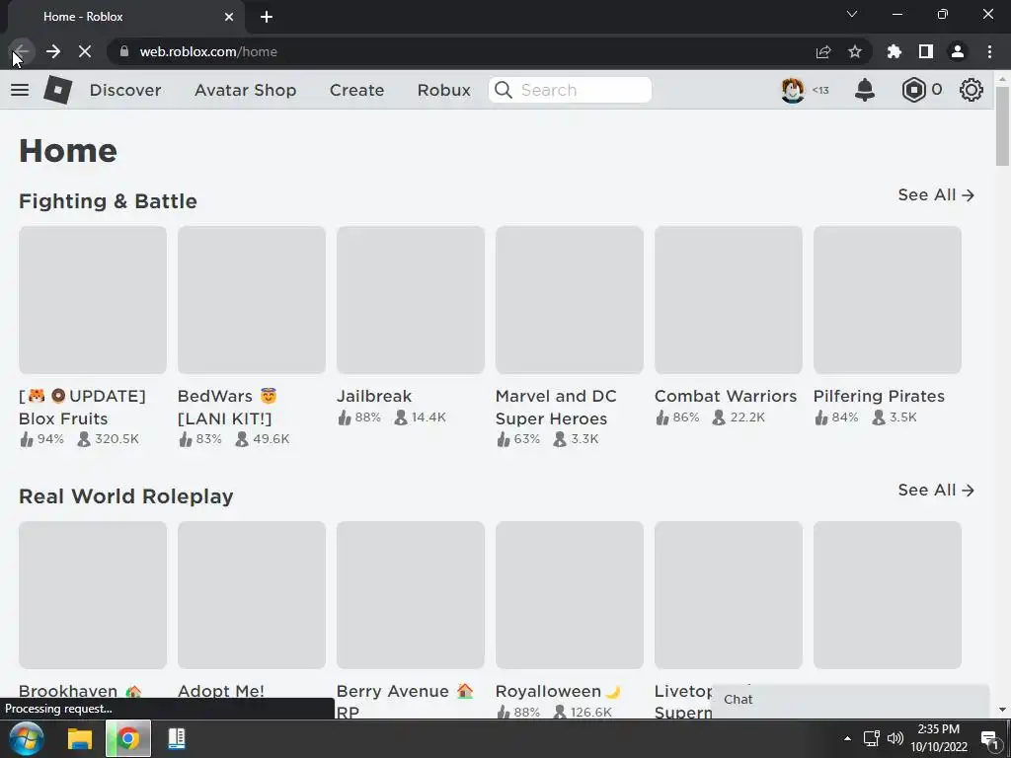Close the Home - Roblox tab
1011x758 pixels.
(x=229, y=17)
